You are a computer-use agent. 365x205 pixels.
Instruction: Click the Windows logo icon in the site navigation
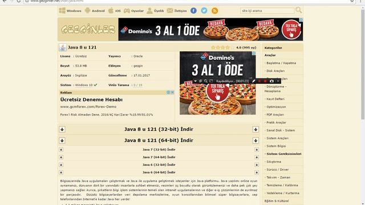pos(62,10)
